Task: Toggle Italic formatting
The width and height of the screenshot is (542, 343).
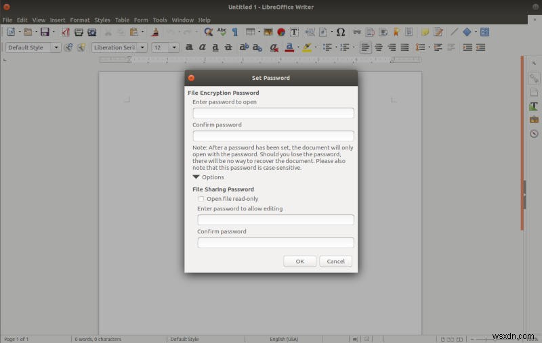Action: [x=202, y=47]
